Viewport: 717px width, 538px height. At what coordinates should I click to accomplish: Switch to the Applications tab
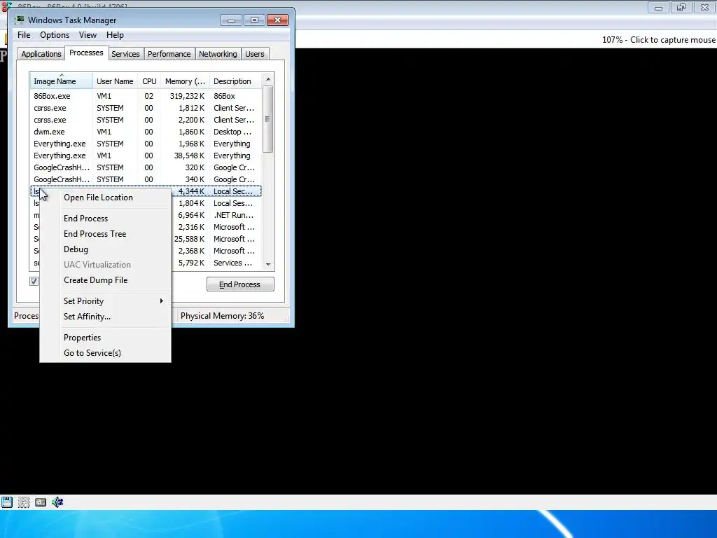41,54
